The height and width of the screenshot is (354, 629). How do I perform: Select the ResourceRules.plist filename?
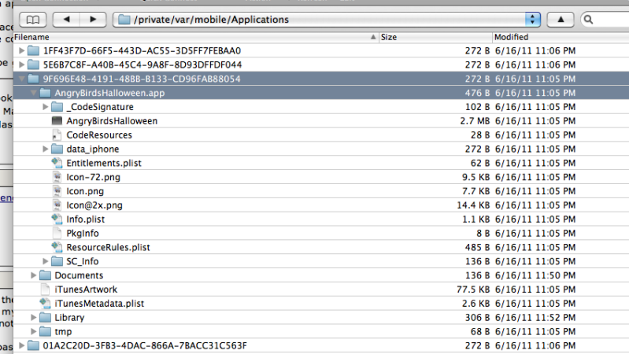tap(108, 247)
